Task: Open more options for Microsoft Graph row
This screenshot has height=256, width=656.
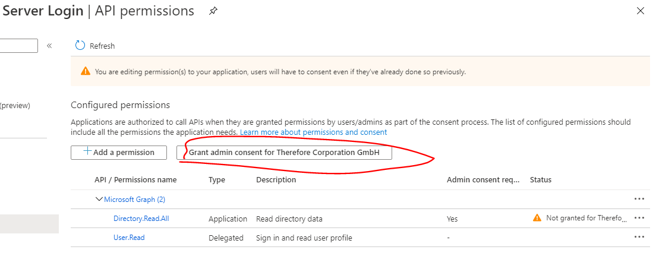Action: [x=639, y=199]
